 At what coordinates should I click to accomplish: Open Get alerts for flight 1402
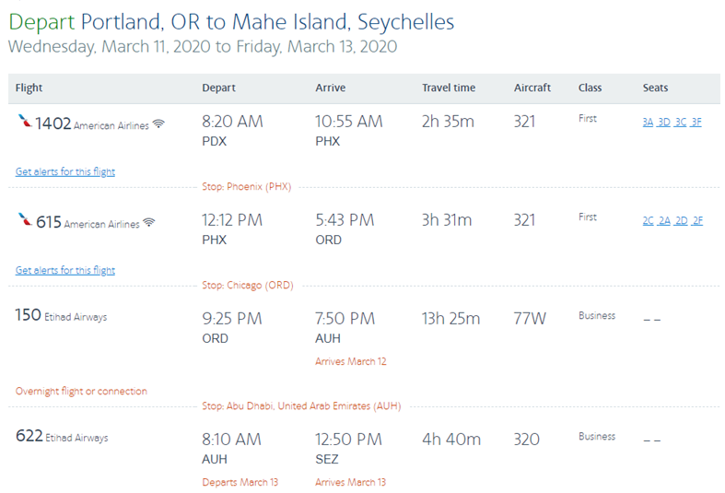(65, 171)
